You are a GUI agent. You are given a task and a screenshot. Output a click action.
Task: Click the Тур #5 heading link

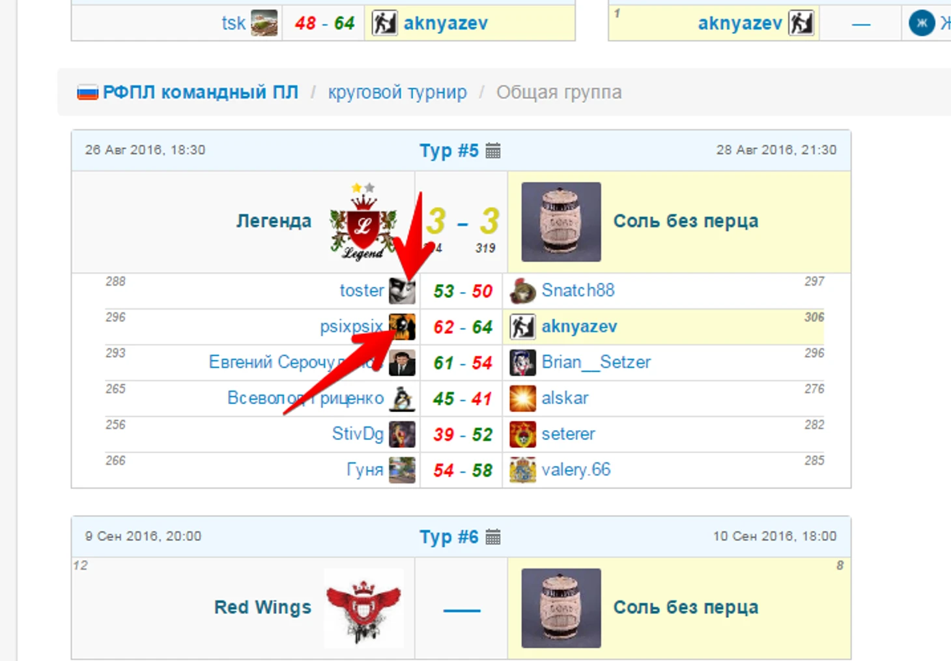point(449,151)
